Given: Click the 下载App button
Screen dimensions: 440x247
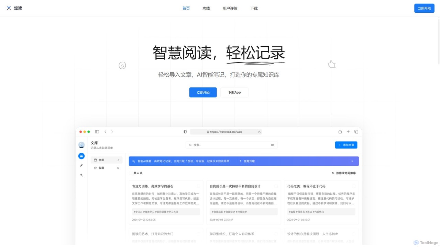Looking at the screenshot, I should click(234, 92).
